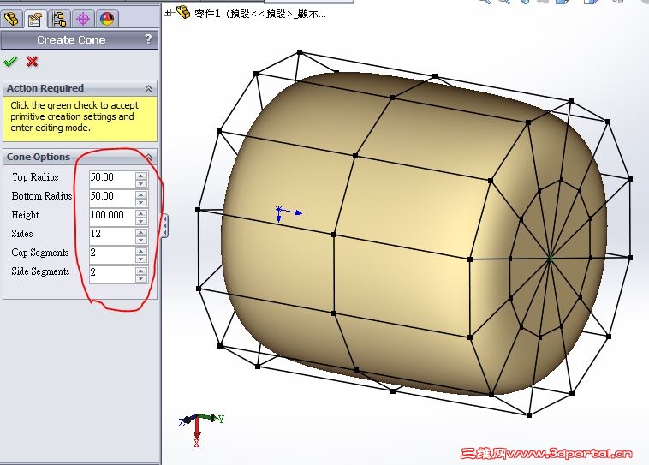Click the part icon beside 零件1
Image resolution: width=649 pixels, height=465 pixels.
(183, 12)
